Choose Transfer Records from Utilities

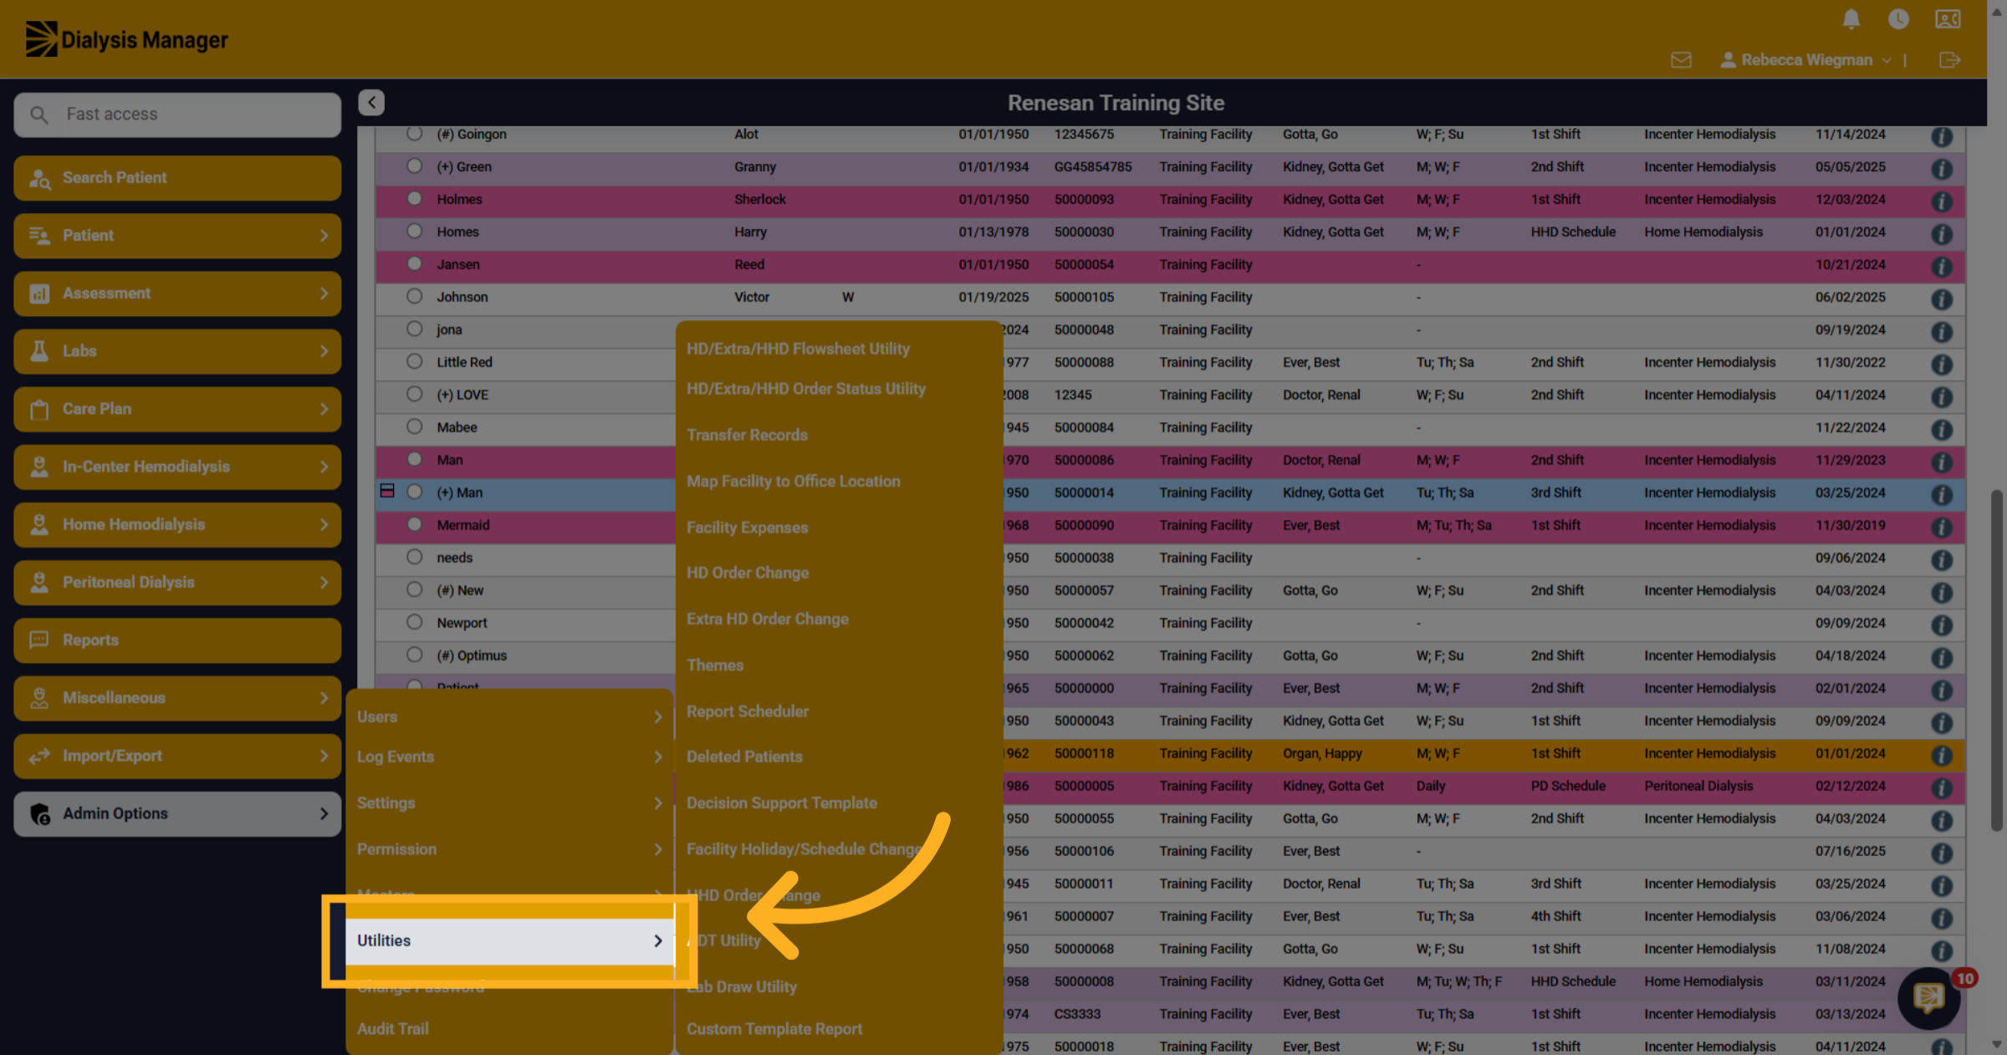coord(747,435)
